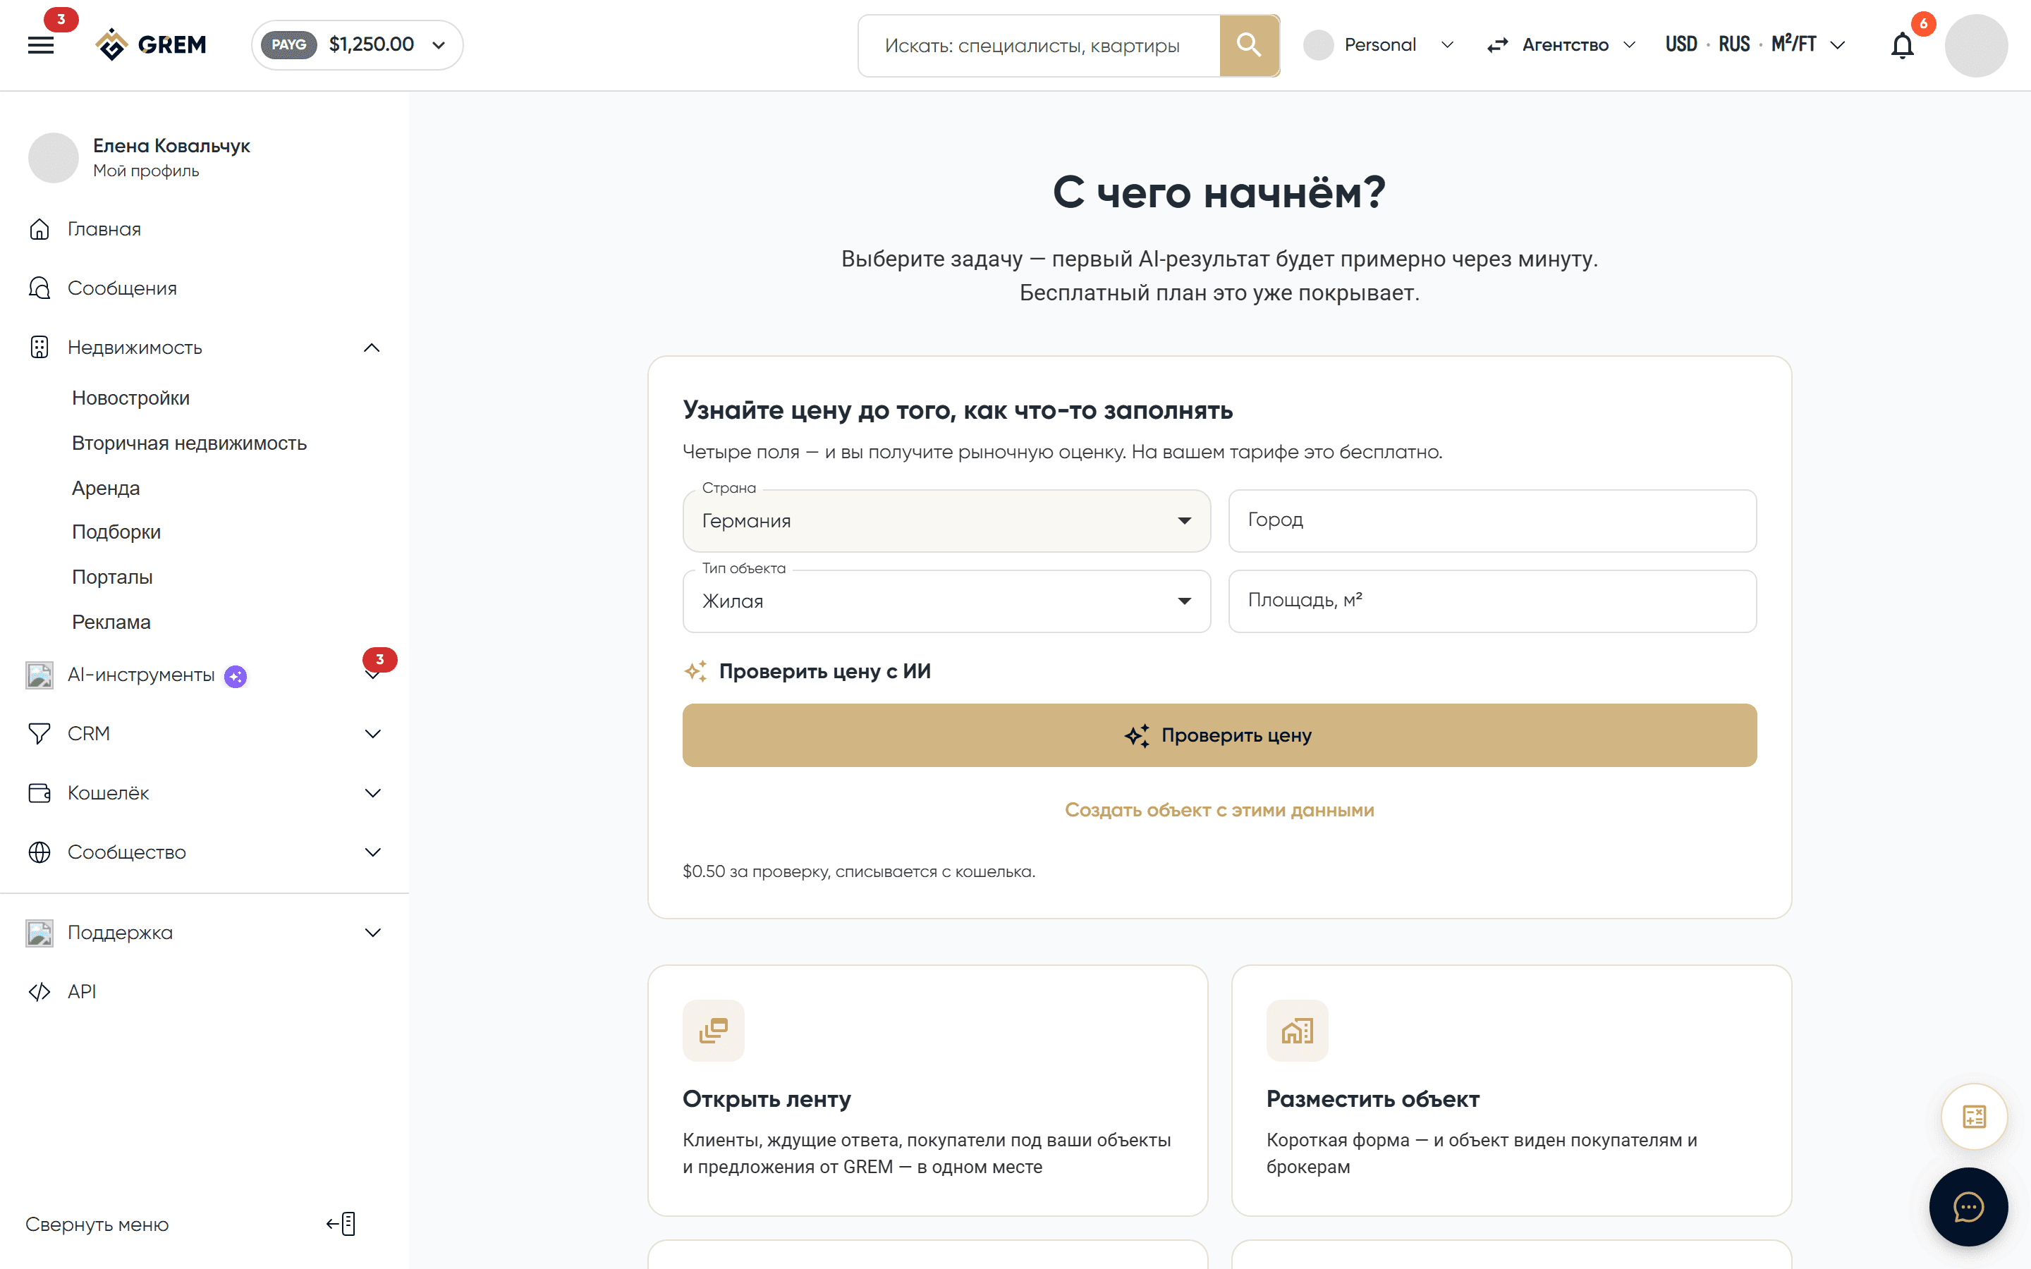Click the gold search magnifier button
The height and width of the screenshot is (1269, 2031).
point(1249,45)
